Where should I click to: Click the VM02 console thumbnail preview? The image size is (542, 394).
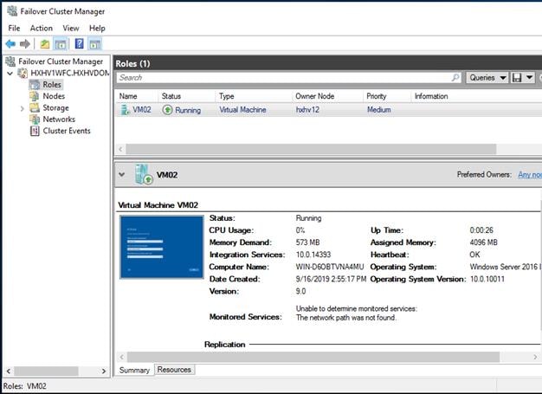(162, 247)
